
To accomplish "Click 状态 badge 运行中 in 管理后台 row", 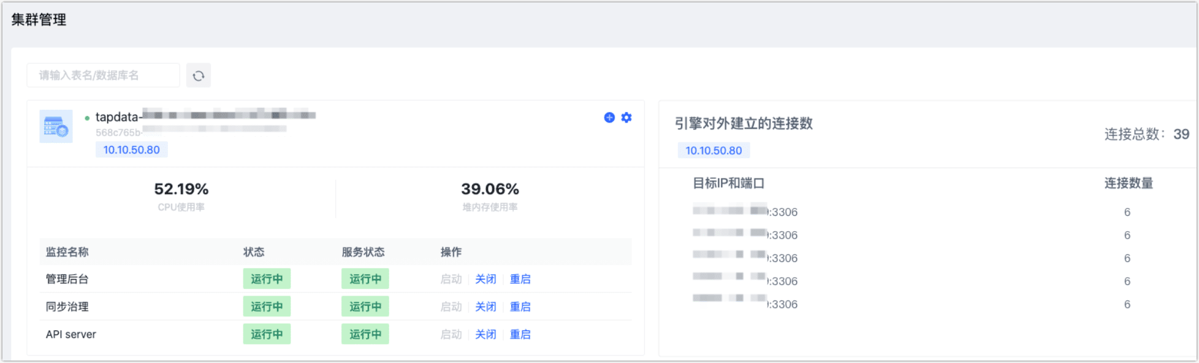I will [x=267, y=279].
